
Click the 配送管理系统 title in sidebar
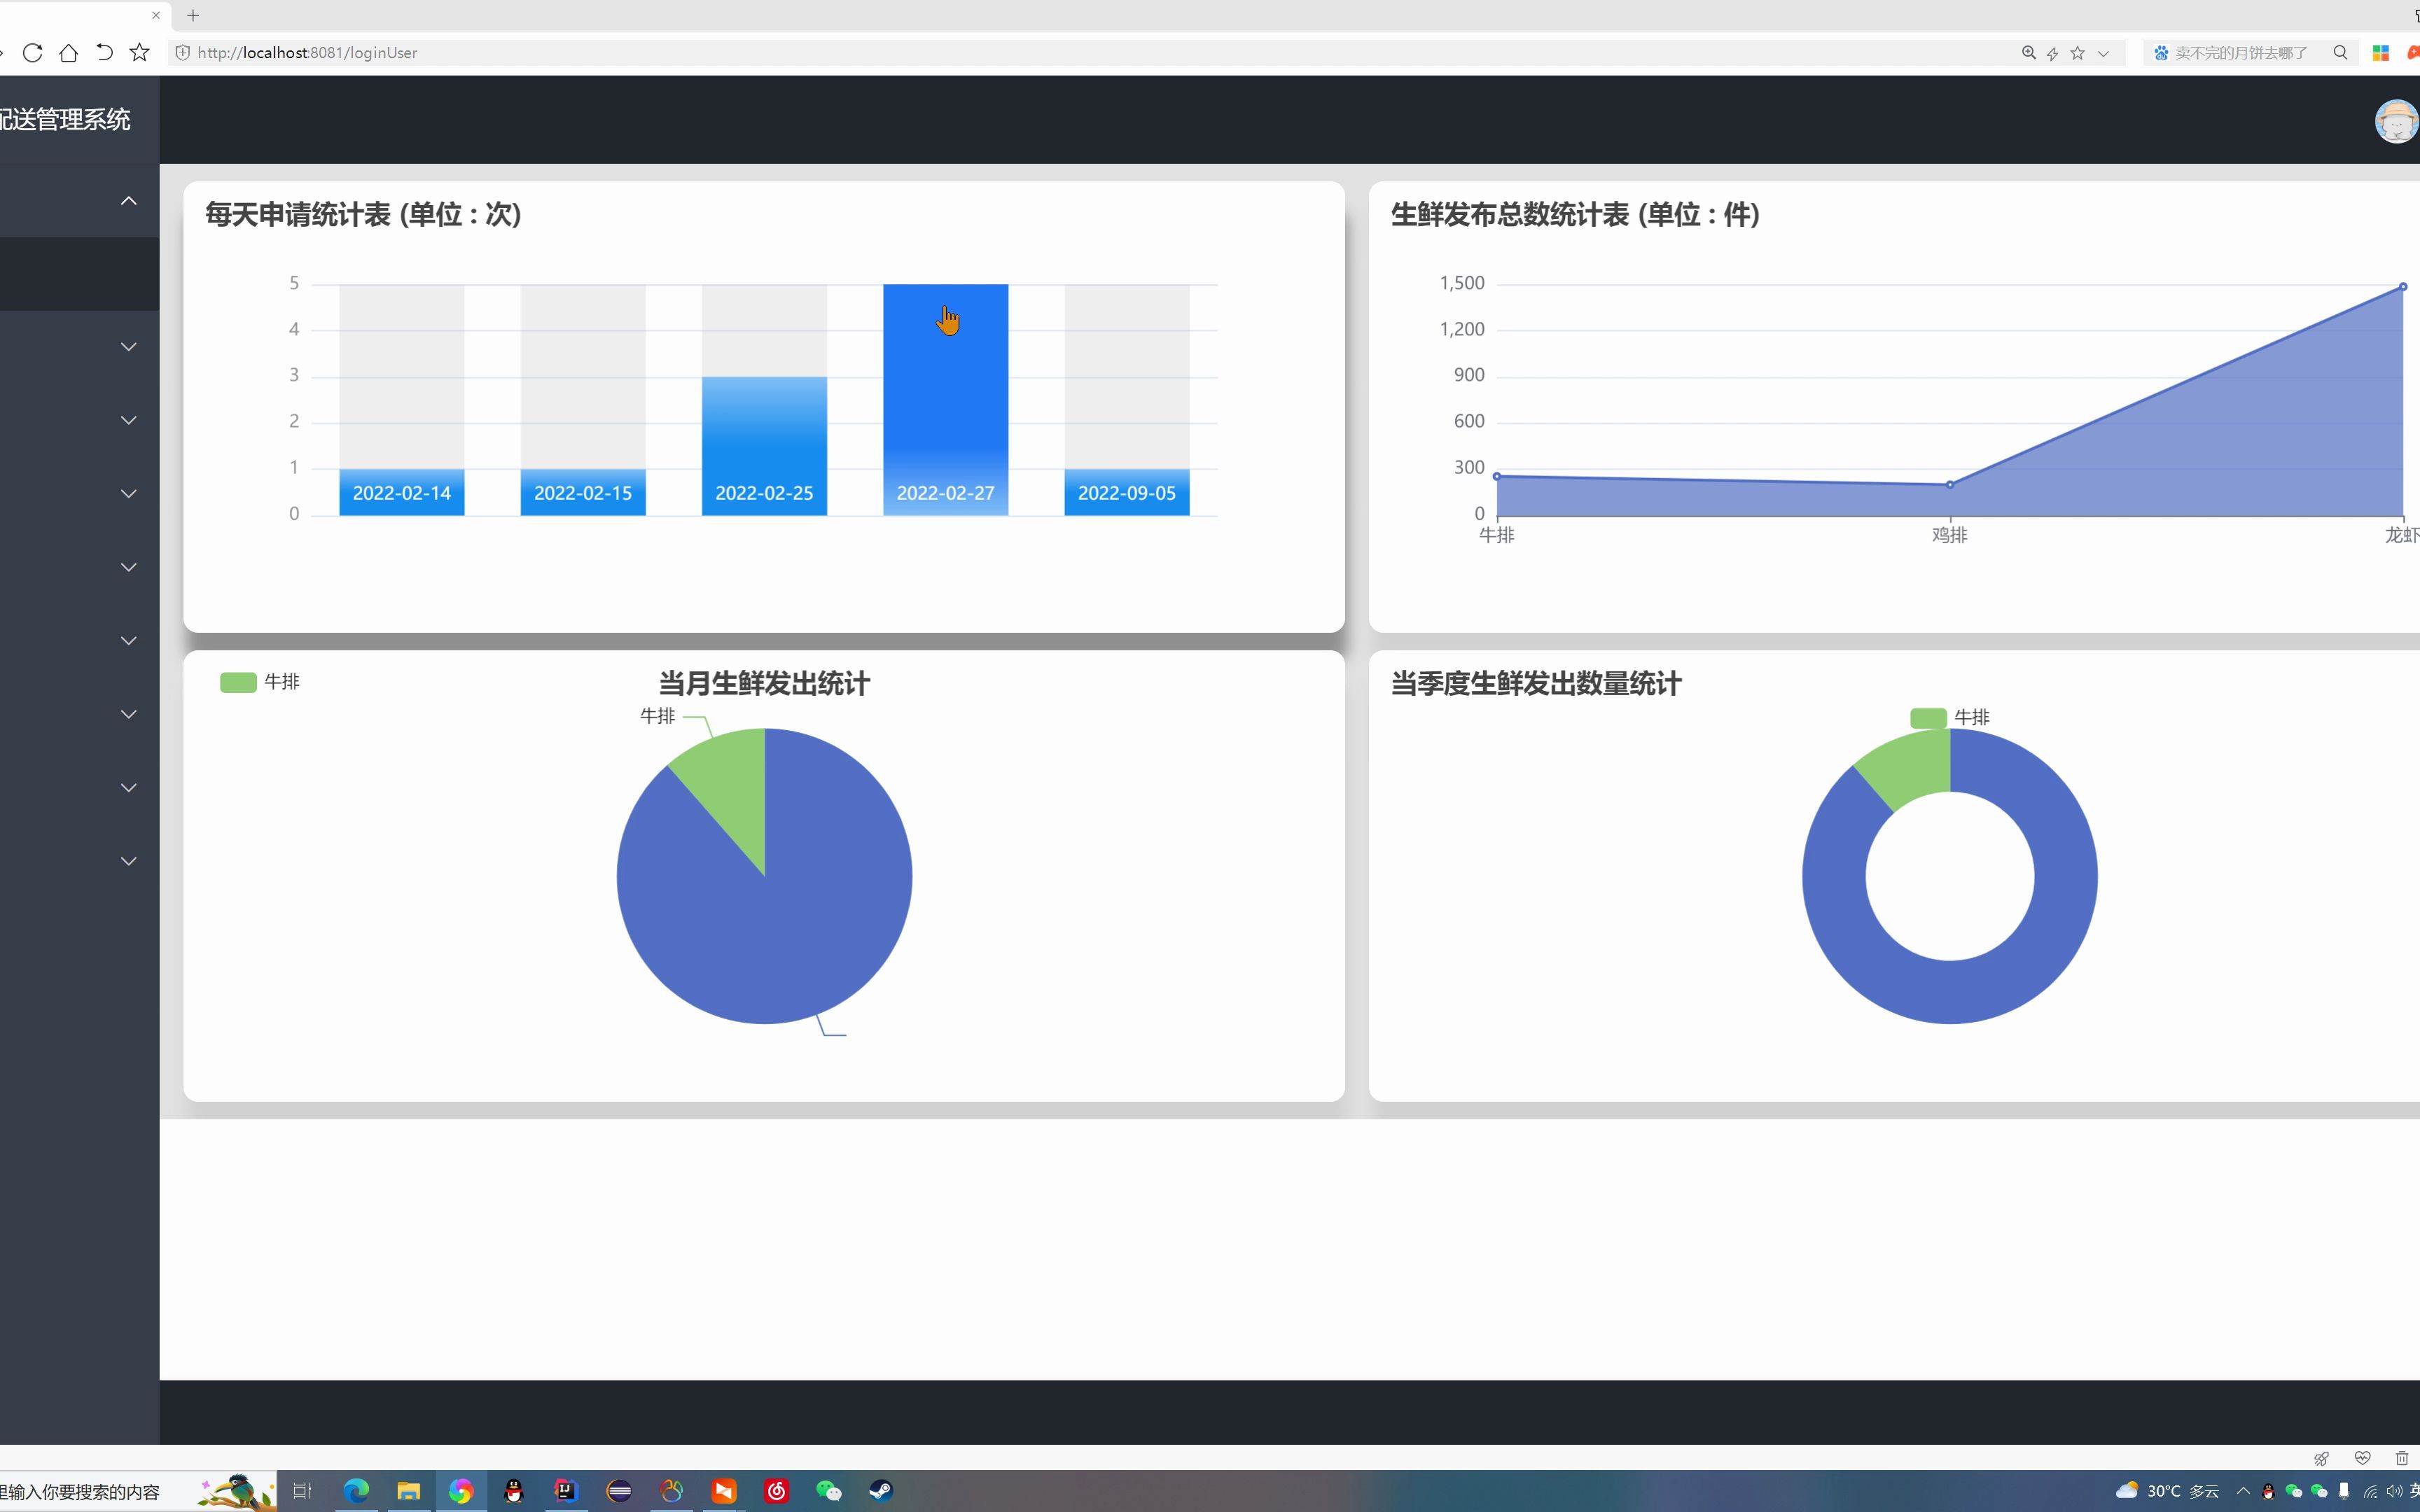pyautogui.click(x=65, y=120)
